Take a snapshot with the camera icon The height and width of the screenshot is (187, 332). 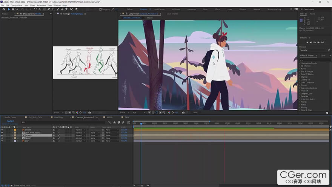pos(183,113)
